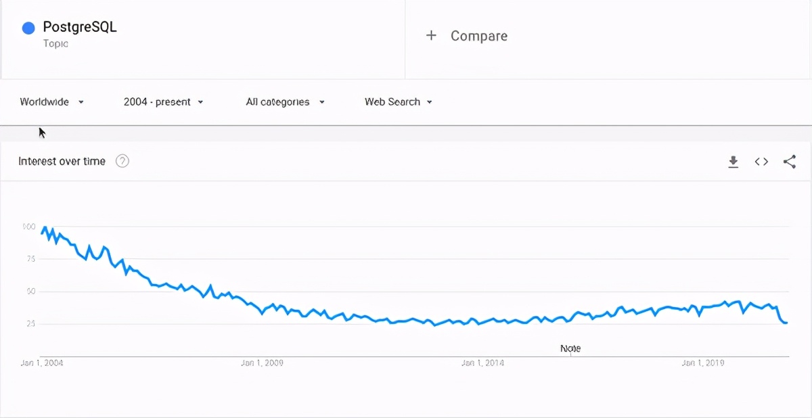Viewport: 812px width, 418px height.
Task: Change the Web Search type dropdown
Action: (399, 102)
